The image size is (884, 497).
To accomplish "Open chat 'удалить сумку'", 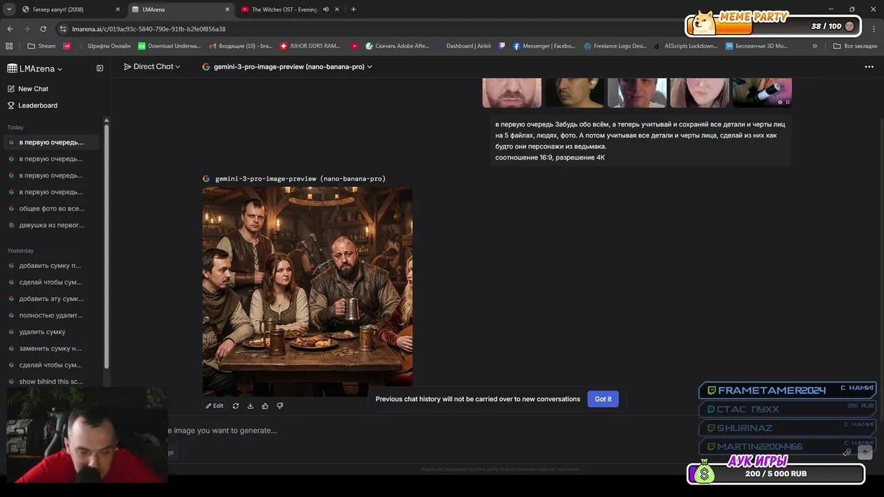I will [x=51, y=332].
